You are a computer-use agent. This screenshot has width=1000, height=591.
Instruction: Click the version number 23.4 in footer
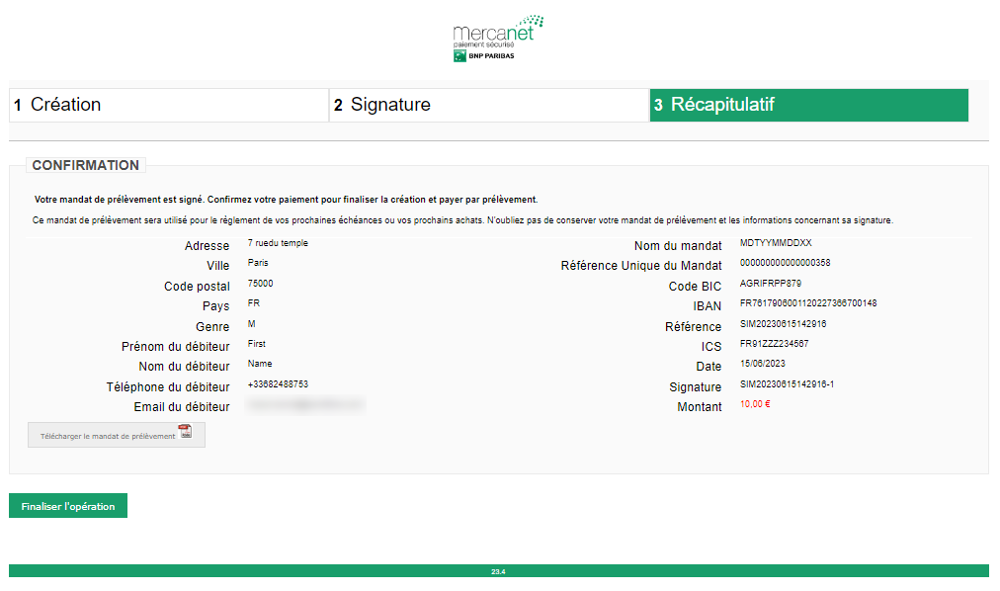(x=498, y=571)
